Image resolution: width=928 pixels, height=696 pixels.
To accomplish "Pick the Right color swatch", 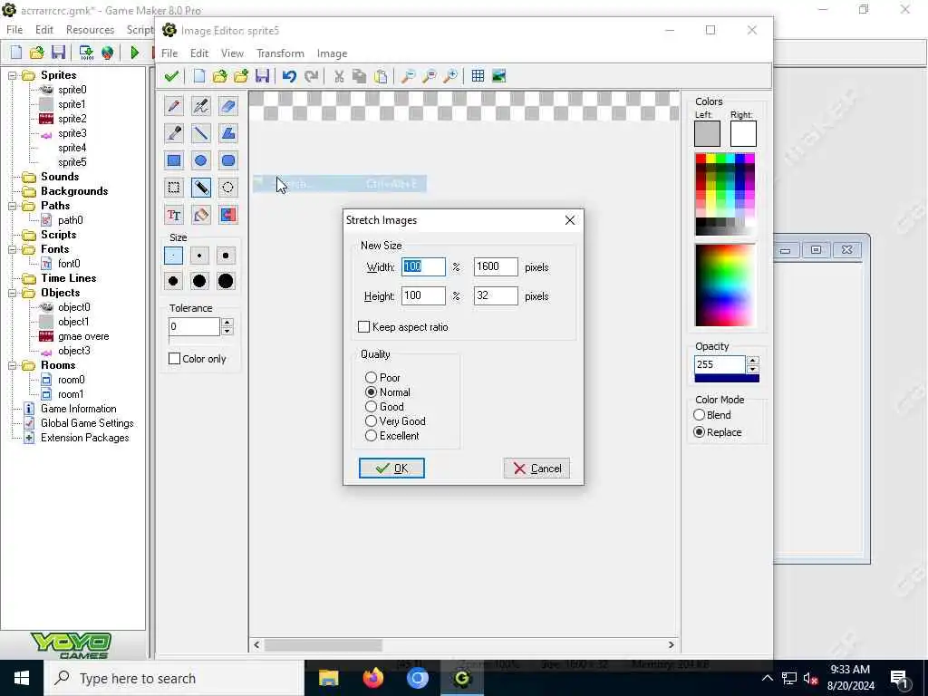I will [743, 134].
